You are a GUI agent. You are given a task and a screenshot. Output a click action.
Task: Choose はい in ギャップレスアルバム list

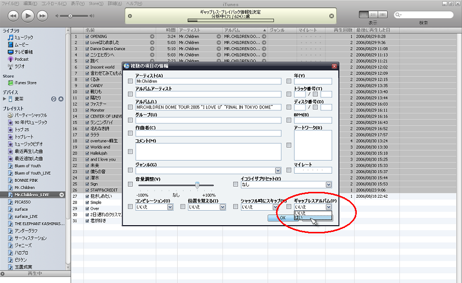coord(313,218)
